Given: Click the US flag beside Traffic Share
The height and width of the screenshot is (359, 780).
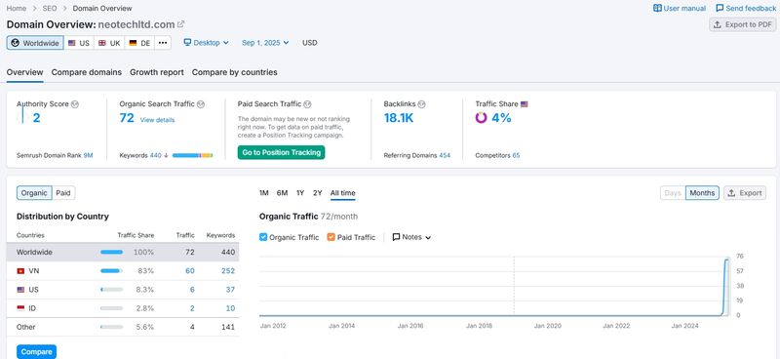Looking at the screenshot, I should coord(524,104).
